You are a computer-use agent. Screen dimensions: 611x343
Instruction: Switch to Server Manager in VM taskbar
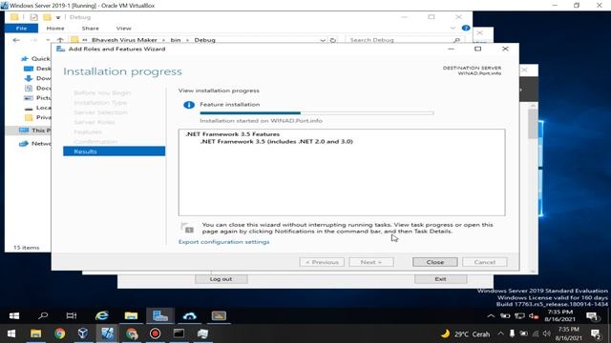160,315
